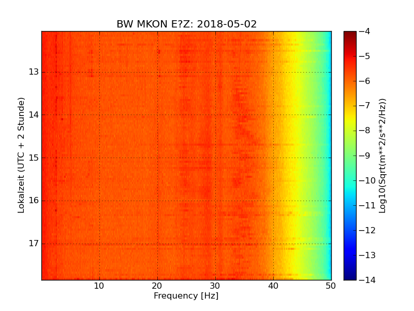Click the x-axis tick label "50"
The width and height of the screenshot is (414, 311).
coord(331,286)
